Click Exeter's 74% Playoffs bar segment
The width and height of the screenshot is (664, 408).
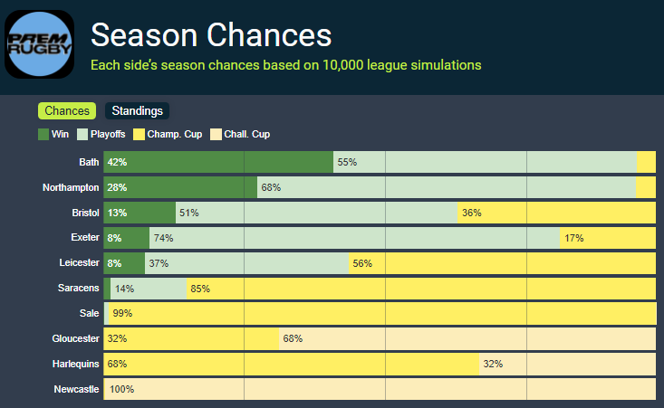pos(353,238)
